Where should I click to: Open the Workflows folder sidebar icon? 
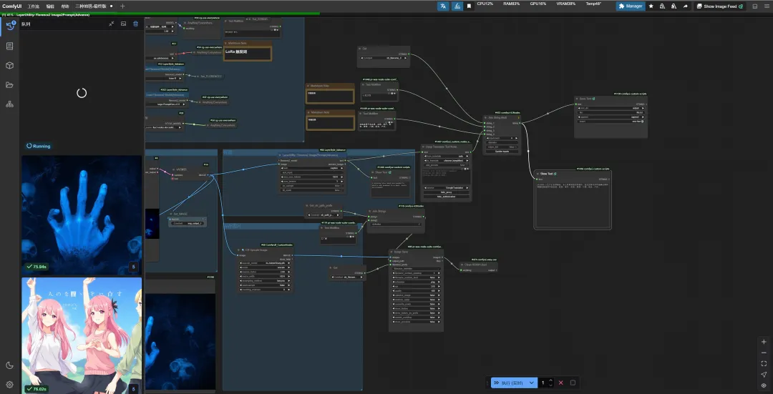pyautogui.click(x=10, y=84)
